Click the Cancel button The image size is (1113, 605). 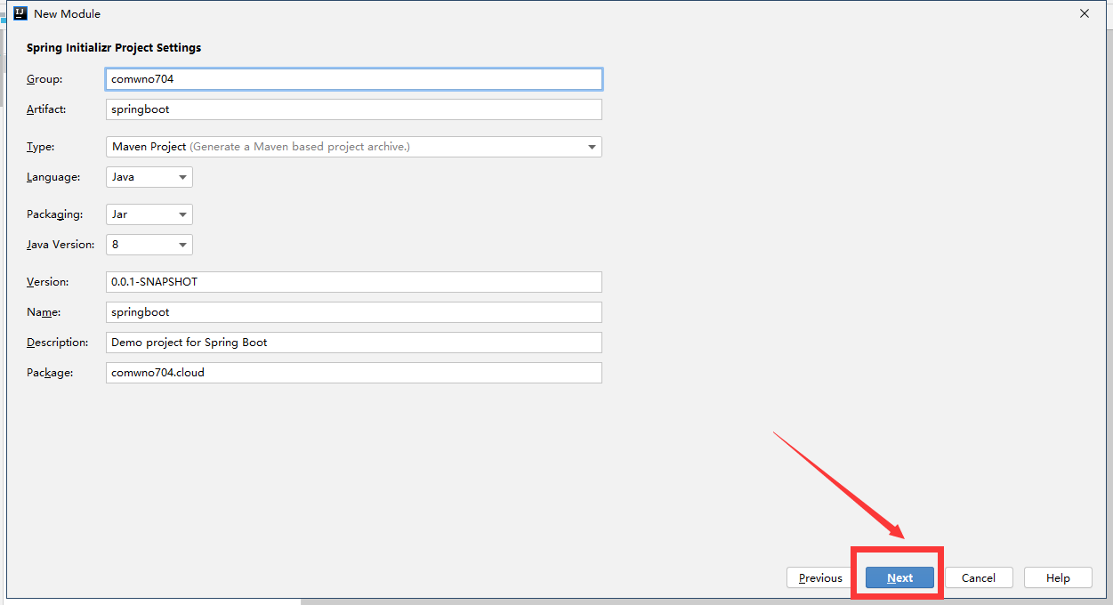coord(978,577)
